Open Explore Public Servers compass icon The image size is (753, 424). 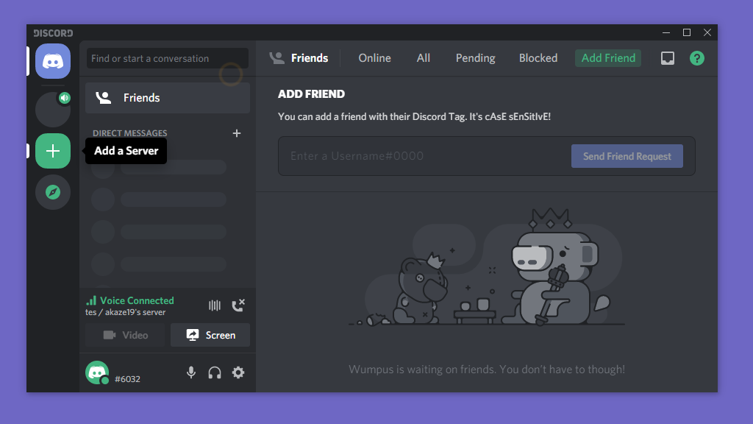pos(53,192)
